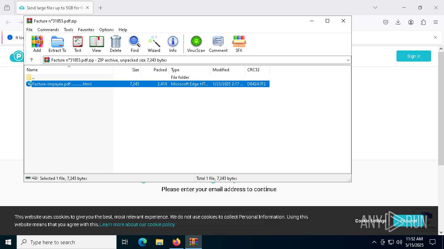Viewport: 444px width, 249px height.
Task: Click the disk drive icon in status bar
Action: [x=28, y=178]
